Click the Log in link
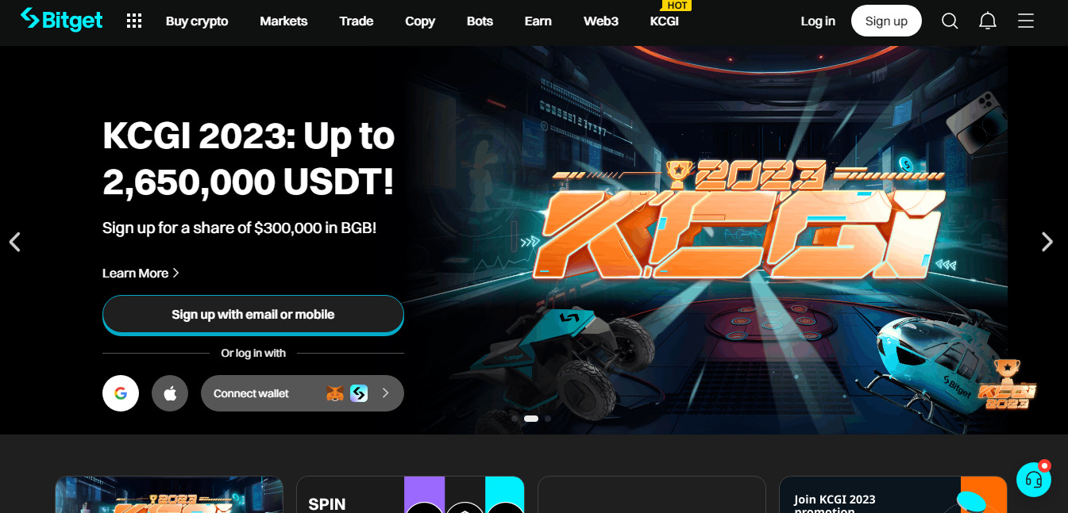The height and width of the screenshot is (513, 1068). 818,21
